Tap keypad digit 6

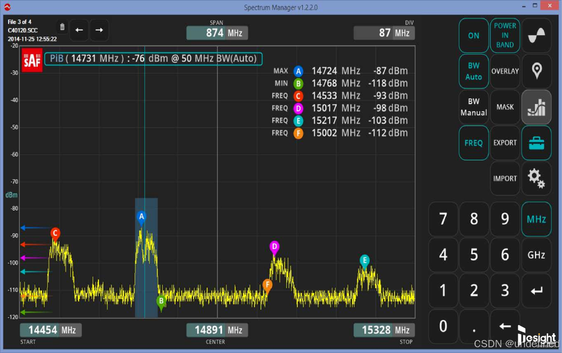click(505, 255)
